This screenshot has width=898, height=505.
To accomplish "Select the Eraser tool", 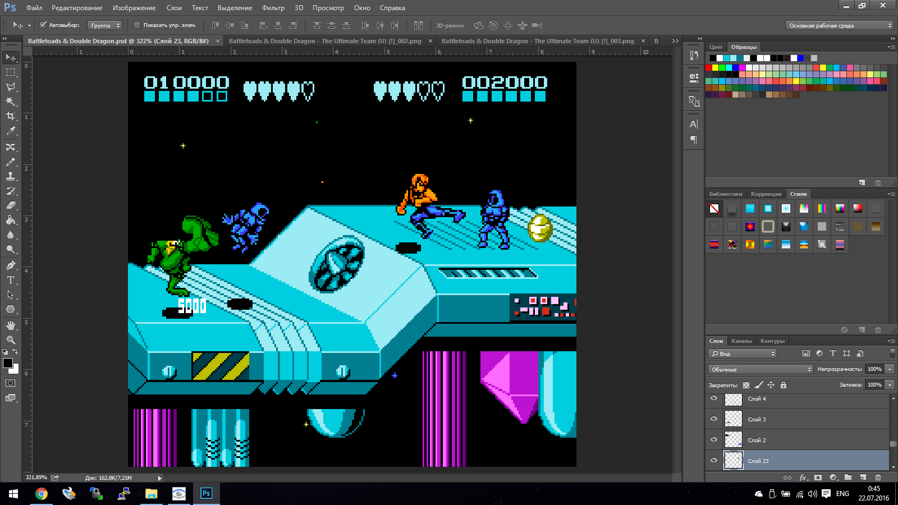I will pos(11,205).
